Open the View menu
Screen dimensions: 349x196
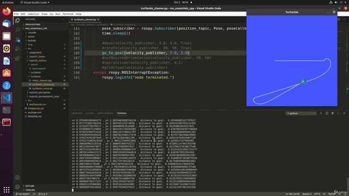tap(45, 14)
